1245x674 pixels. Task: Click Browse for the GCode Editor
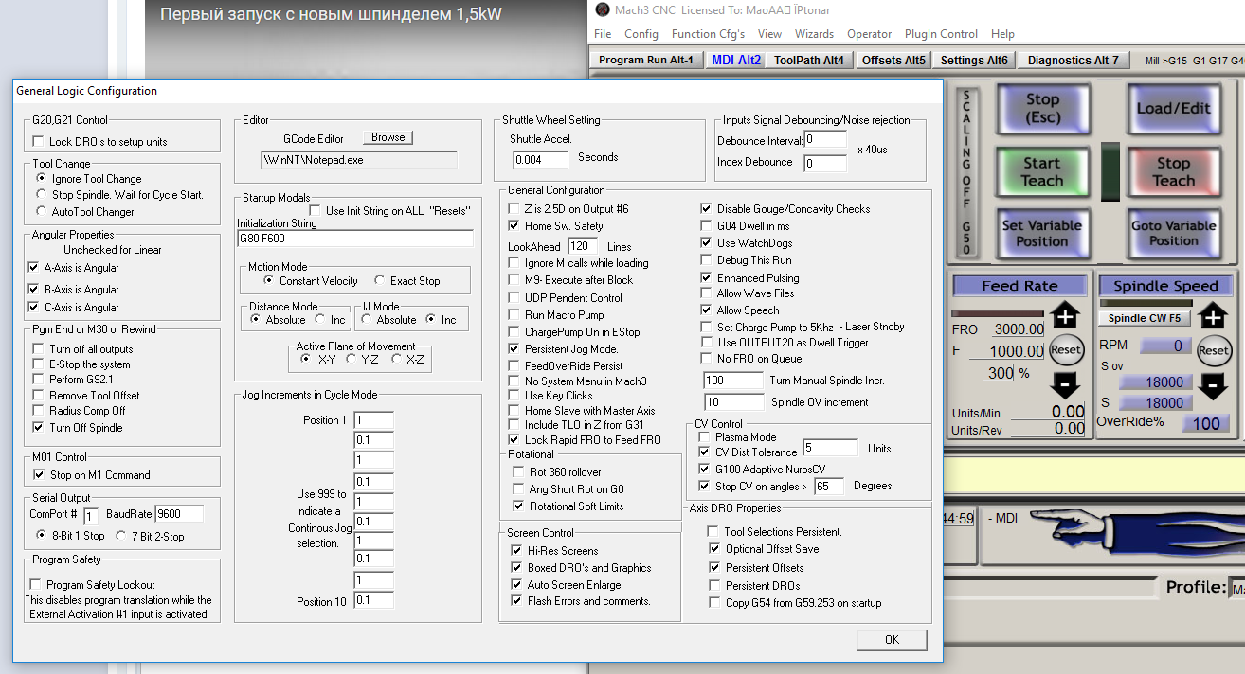(388, 137)
